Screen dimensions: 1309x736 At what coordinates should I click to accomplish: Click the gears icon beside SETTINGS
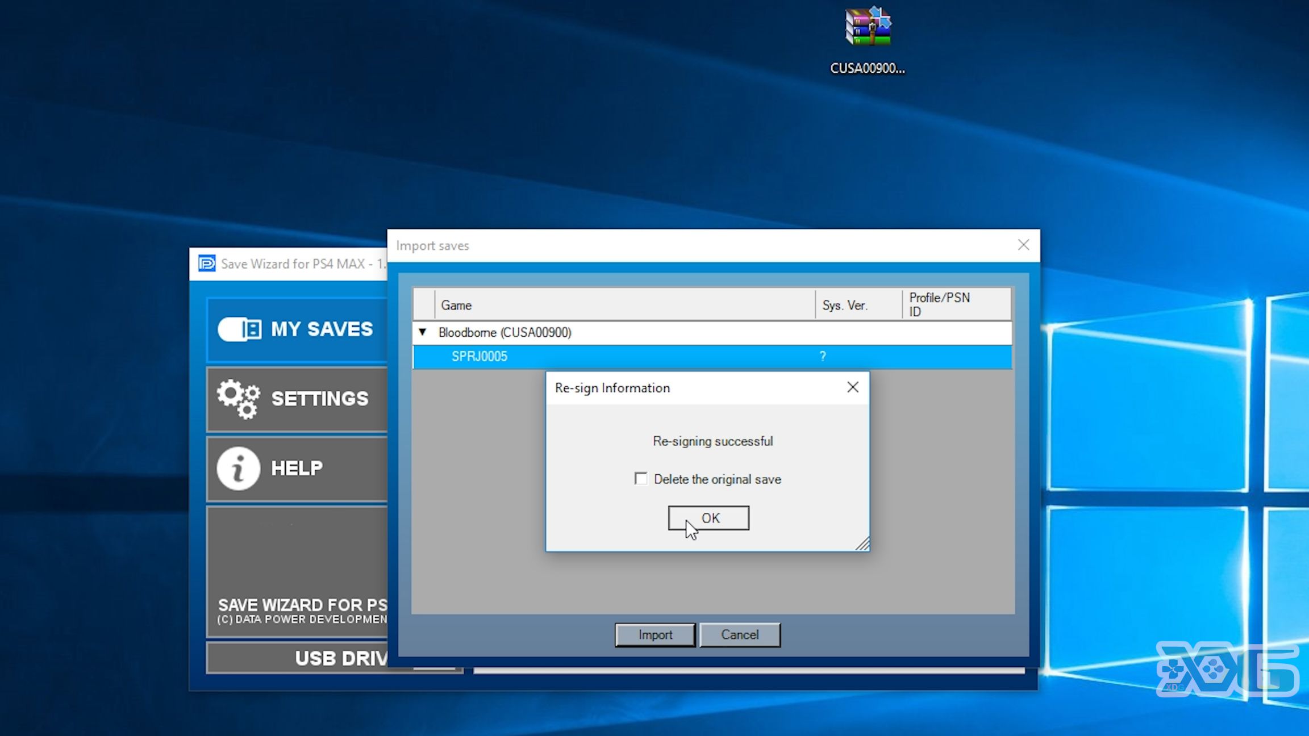[239, 399]
